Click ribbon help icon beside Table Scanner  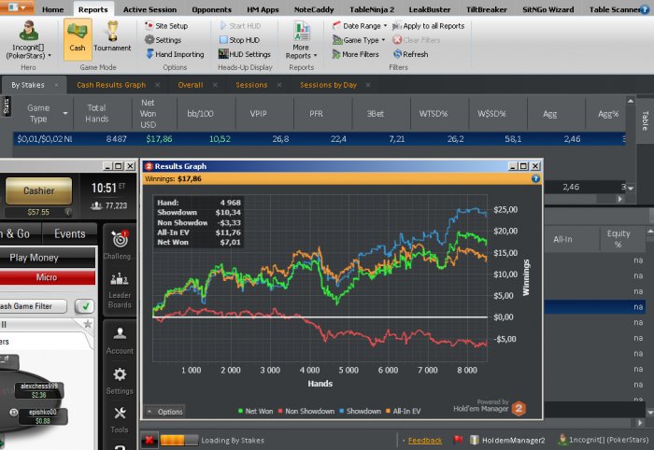tap(645, 9)
